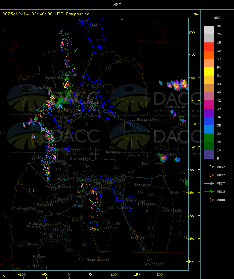
Task: Click the dBZ title at top center
Action: click(x=117, y=5)
